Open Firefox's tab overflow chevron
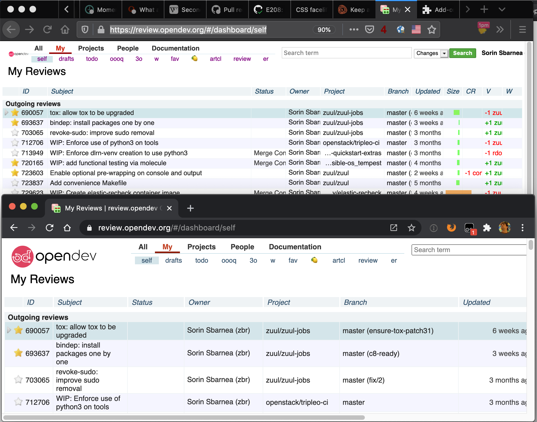Image resolution: width=537 pixels, height=422 pixels. click(502, 9)
